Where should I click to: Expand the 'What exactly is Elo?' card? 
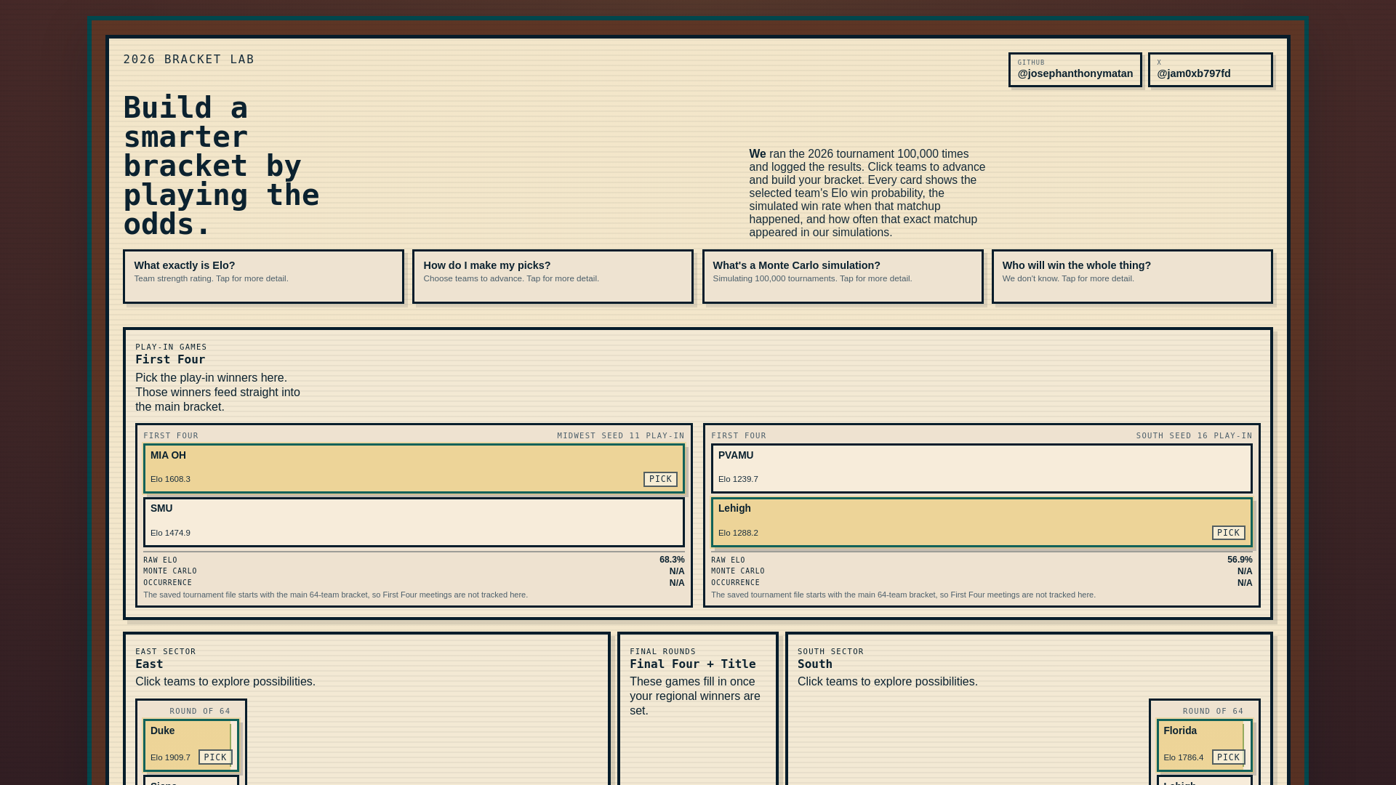coord(263,276)
